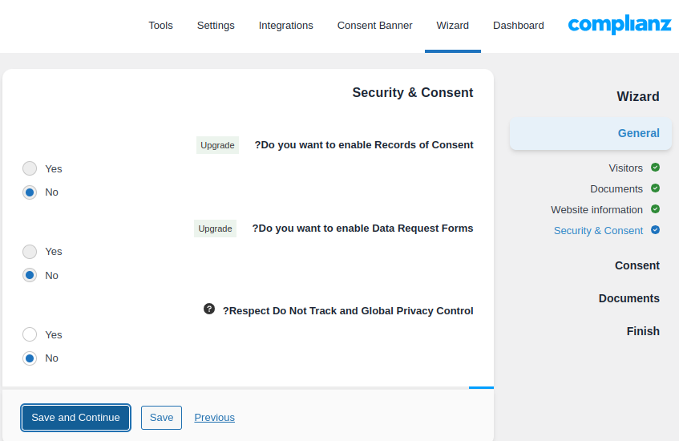Expand the Consent wizard section
Image resolution: width=679 pixels, height=441 pixels.
click(637, 265)
